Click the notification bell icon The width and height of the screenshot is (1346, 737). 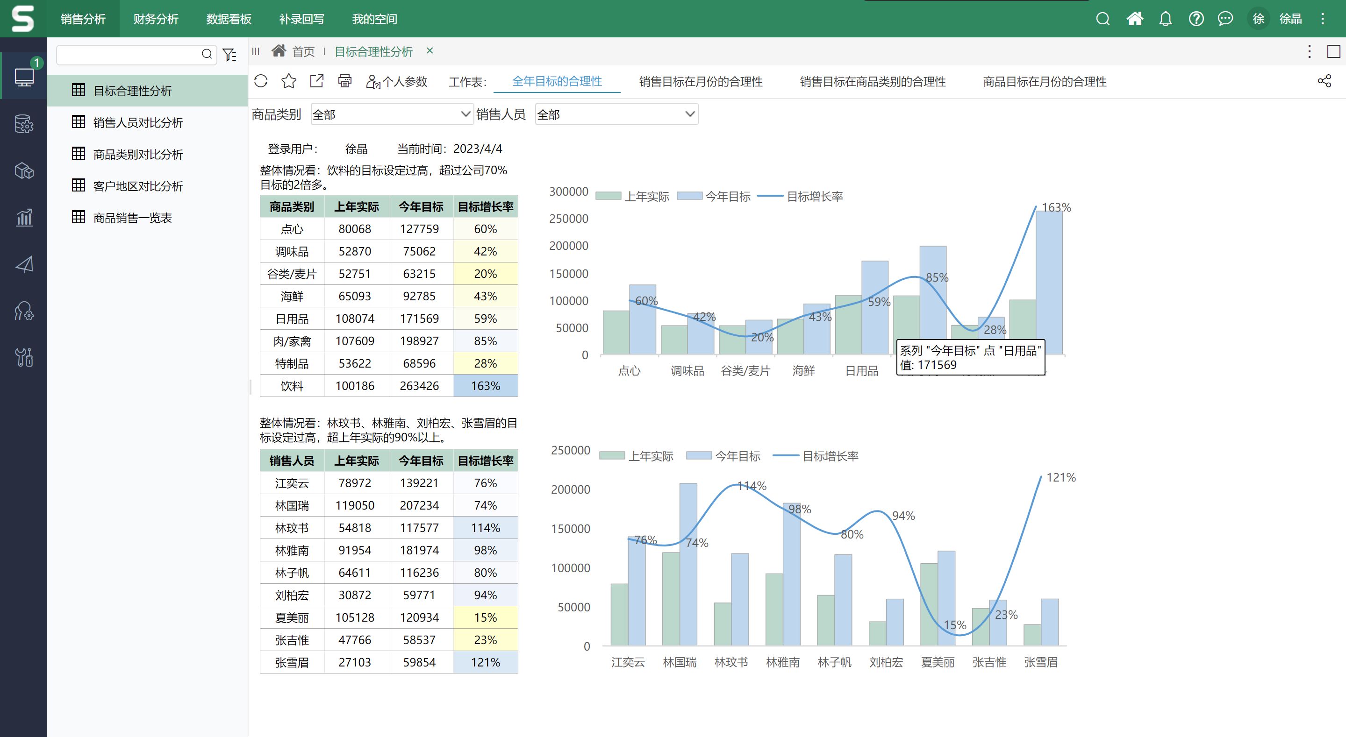[1165, 19]
